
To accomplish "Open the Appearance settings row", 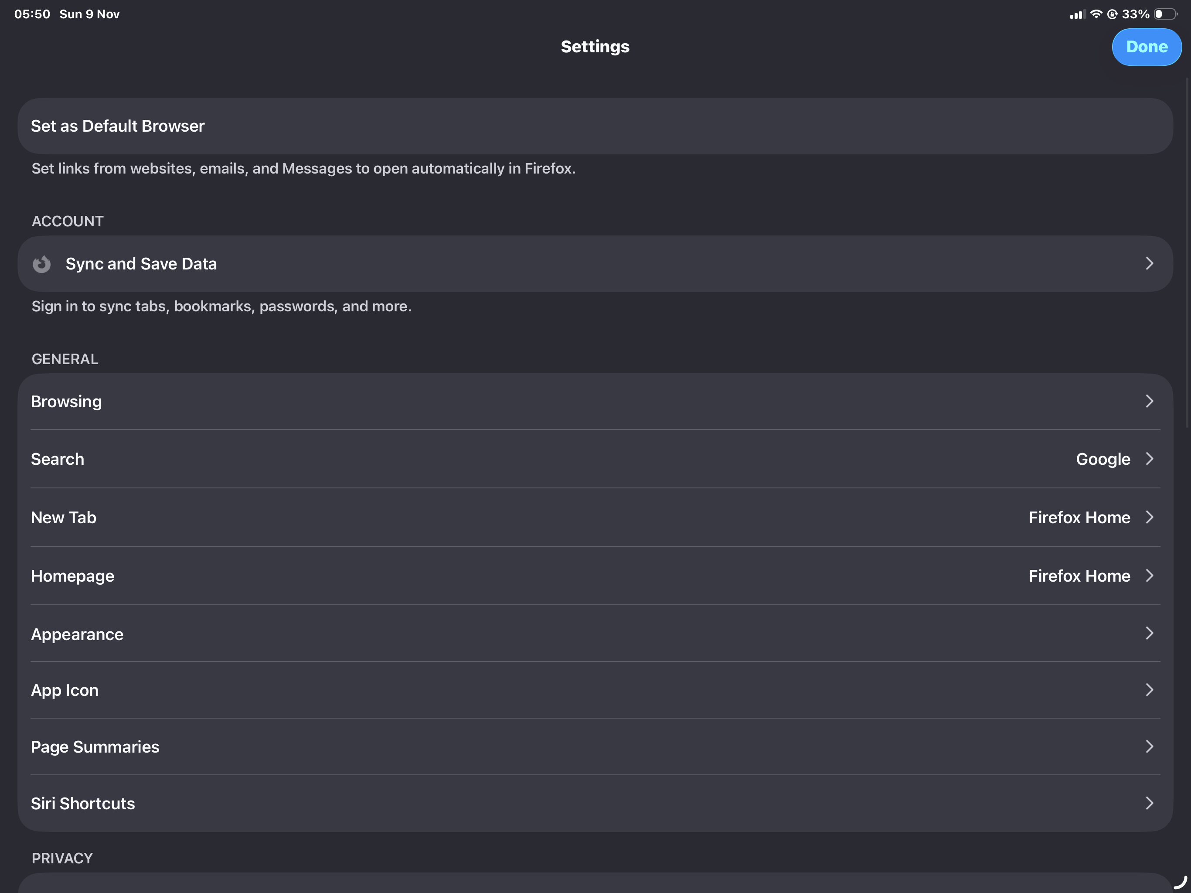I will click(x=77, y=634).
